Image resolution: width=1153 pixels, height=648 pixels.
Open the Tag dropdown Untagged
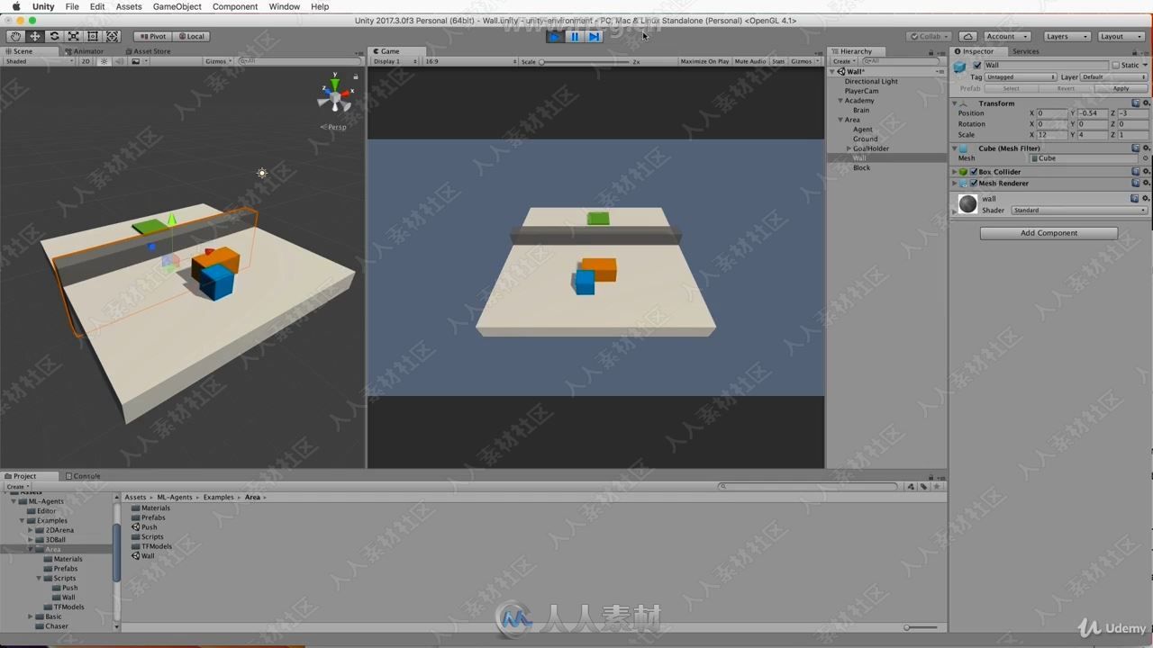click(x=1021, y=77)
